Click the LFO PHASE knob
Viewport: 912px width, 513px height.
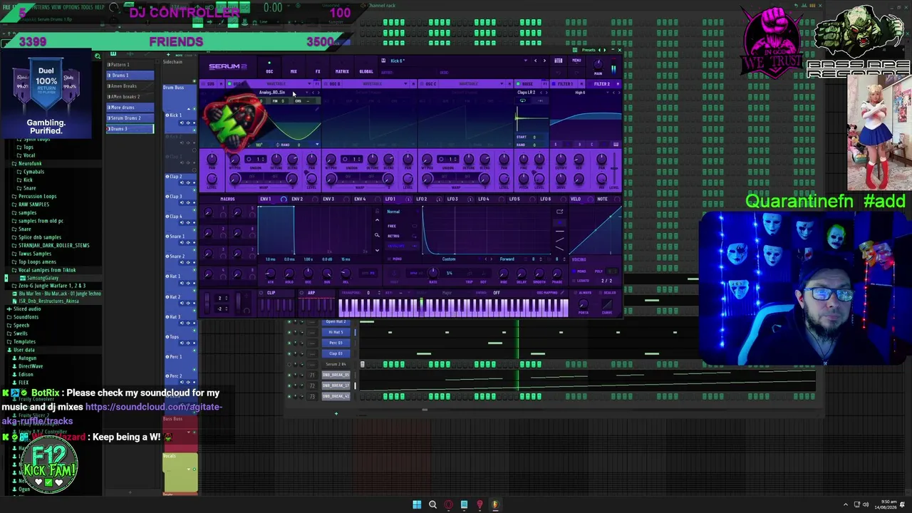click(x=558, y=274)
